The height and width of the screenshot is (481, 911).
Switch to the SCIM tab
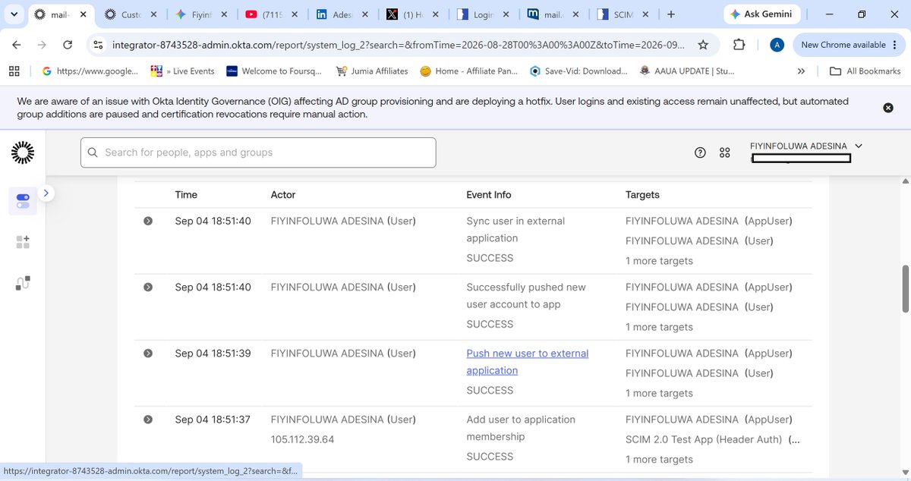click(622, 14)
